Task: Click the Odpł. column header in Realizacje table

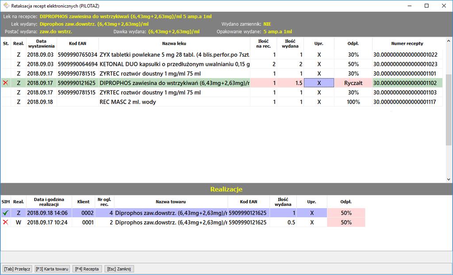Action: [346, 202]
